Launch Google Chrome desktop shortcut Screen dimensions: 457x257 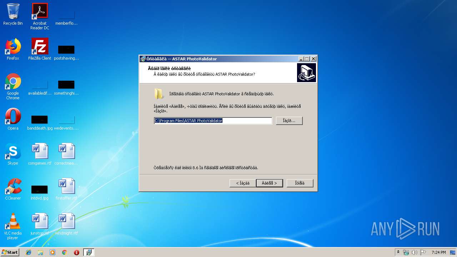pyautogui.click(x=13, y=86)
